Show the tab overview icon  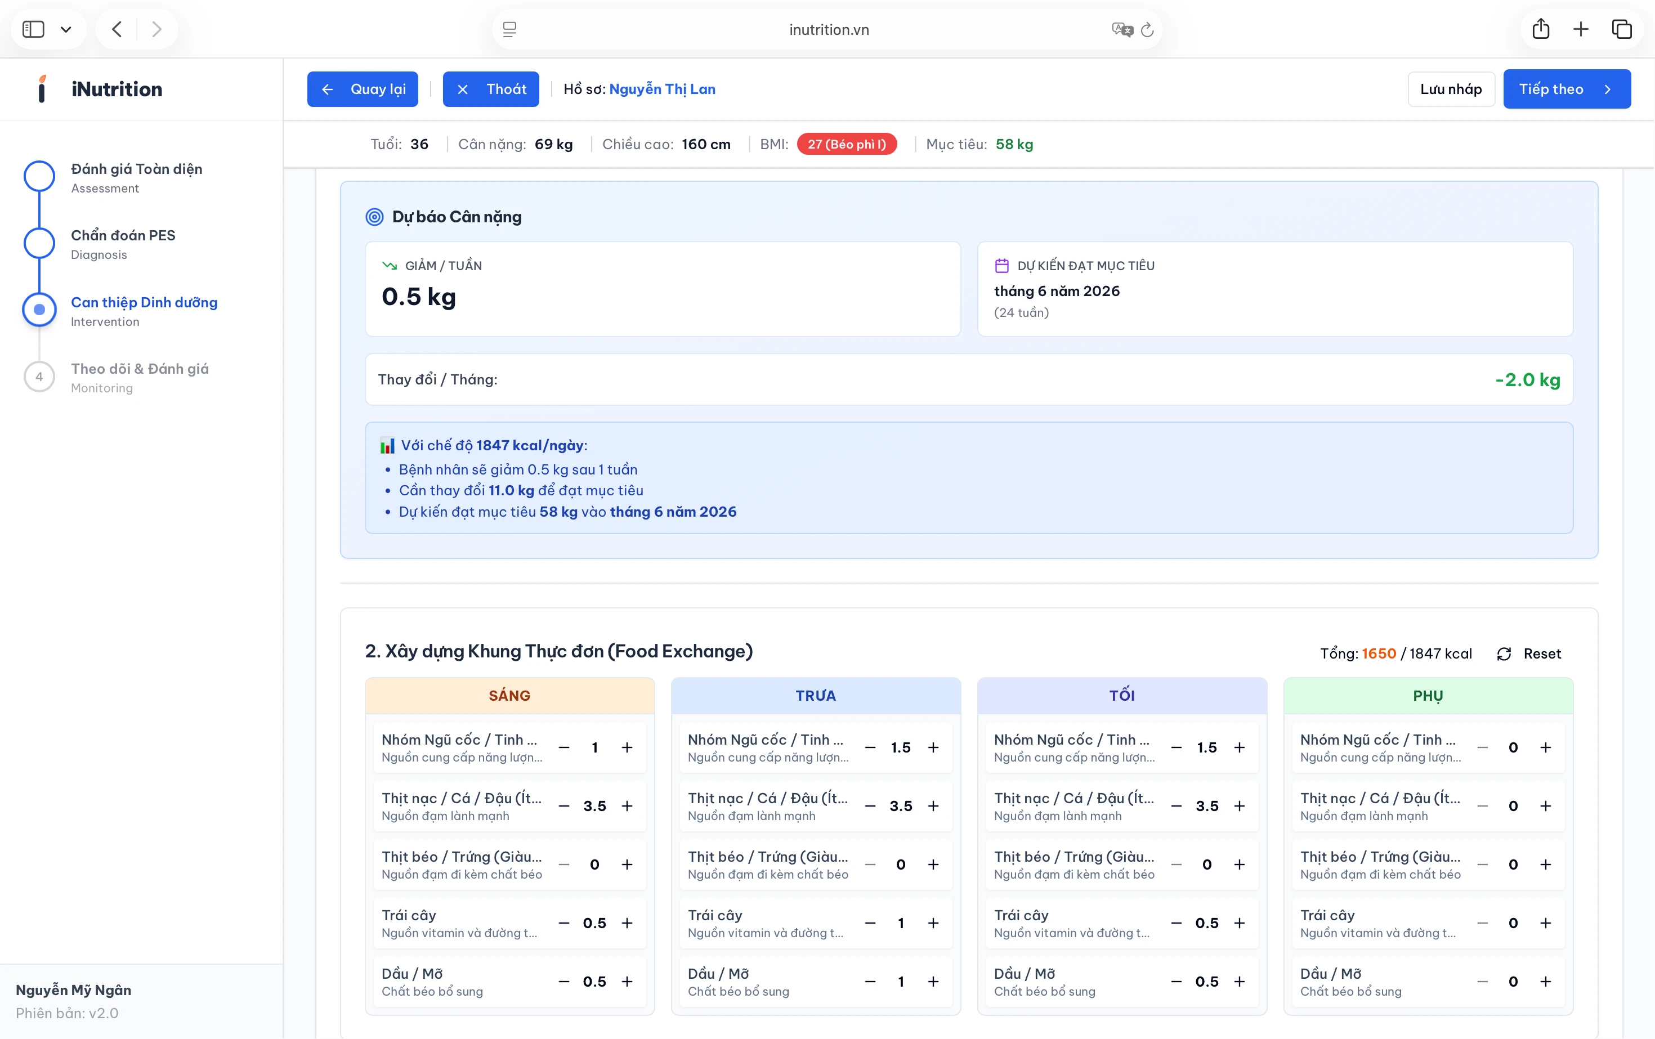[1622, 29]
